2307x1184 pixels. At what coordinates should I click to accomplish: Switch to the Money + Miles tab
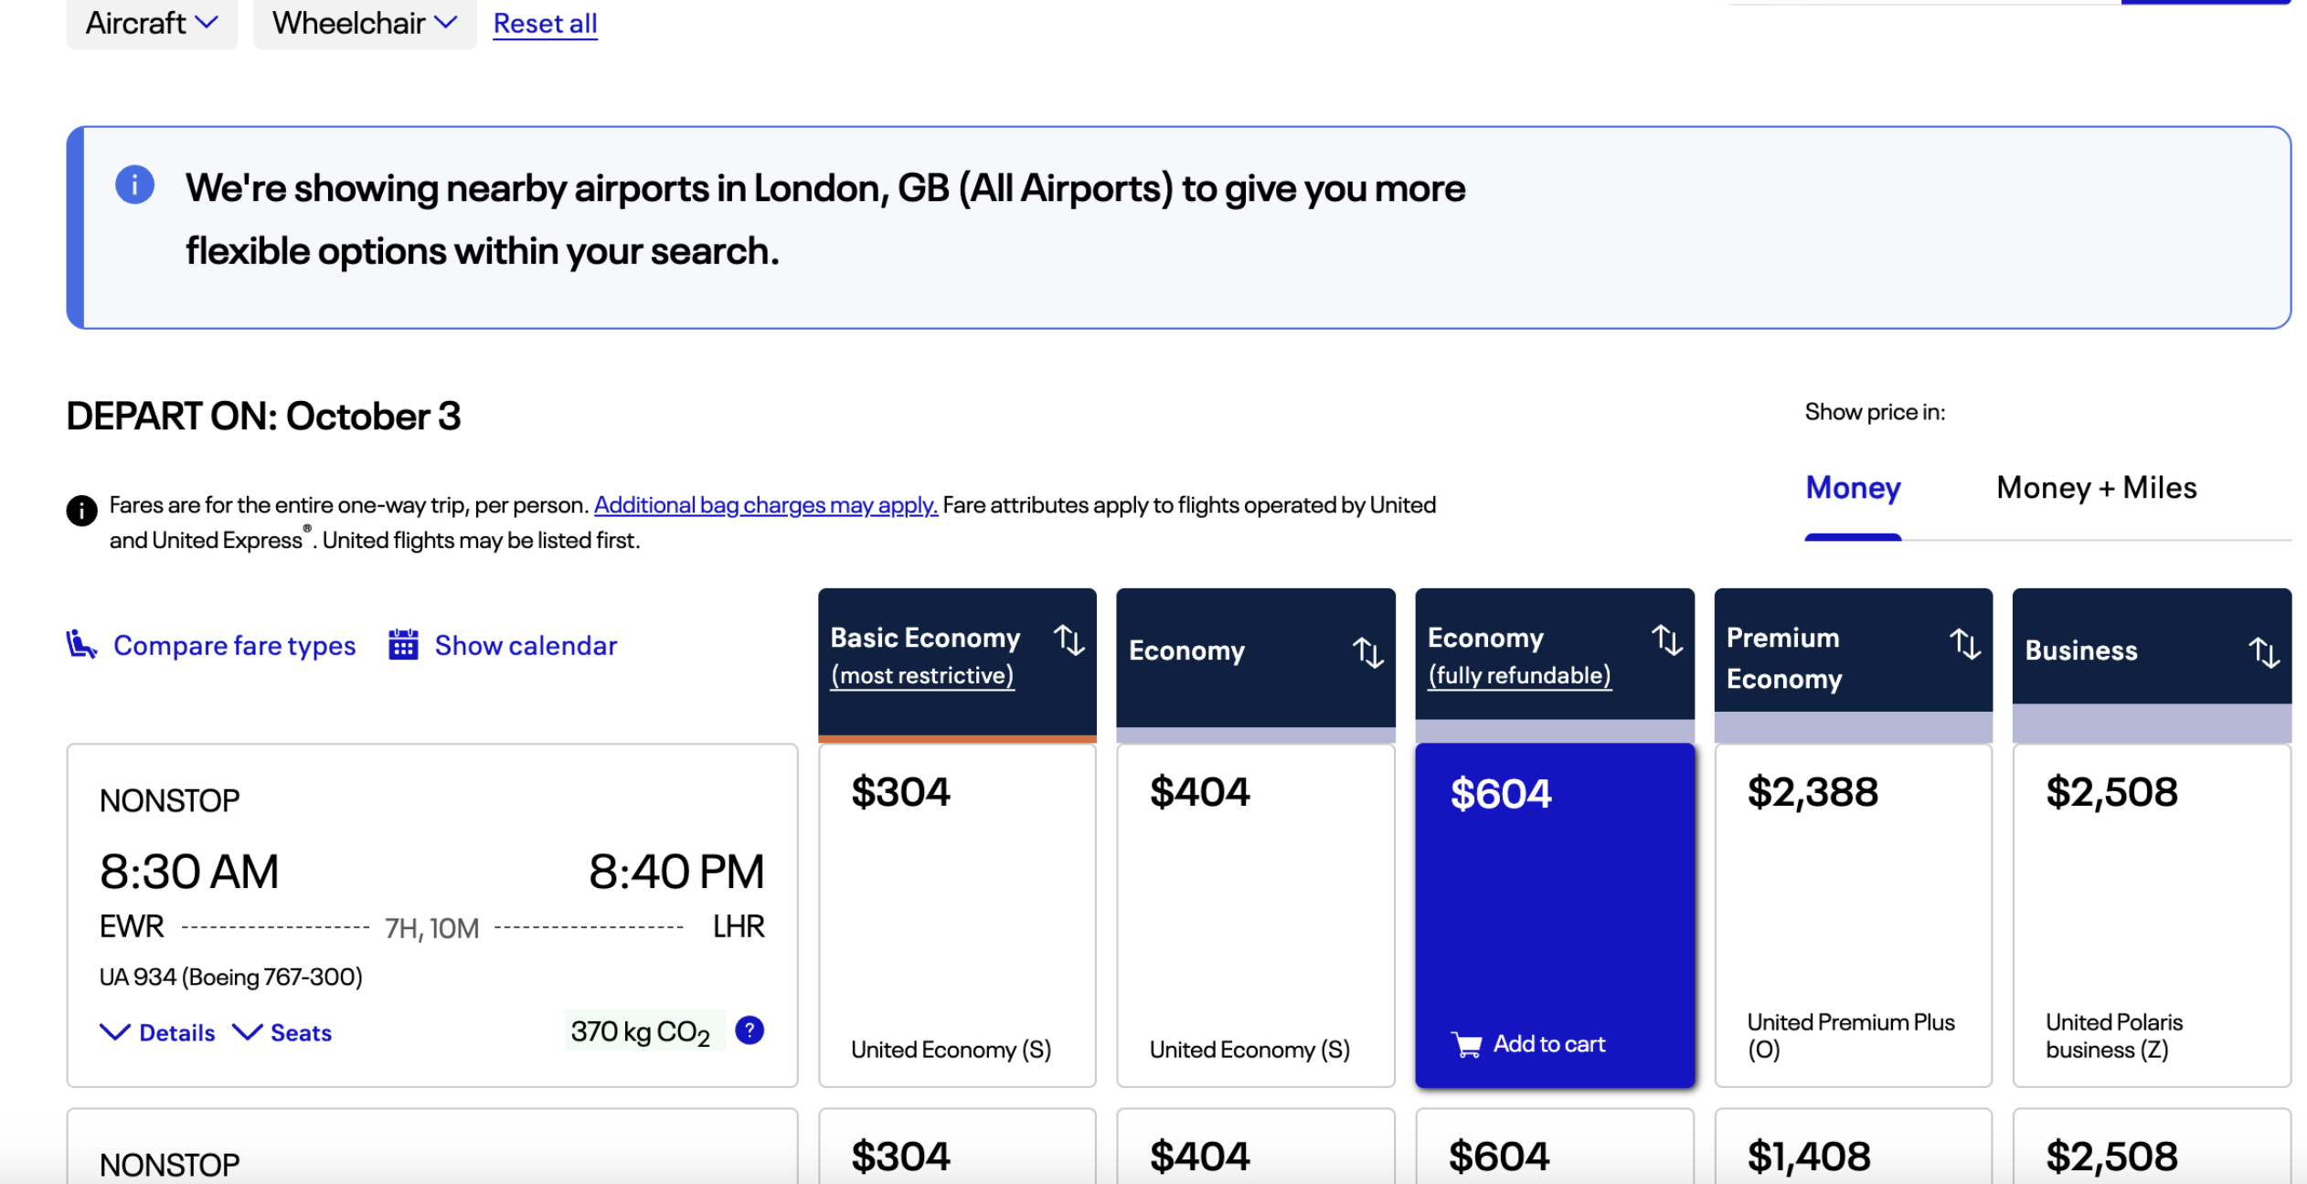pyautogui.click(x=2096, y=488)
